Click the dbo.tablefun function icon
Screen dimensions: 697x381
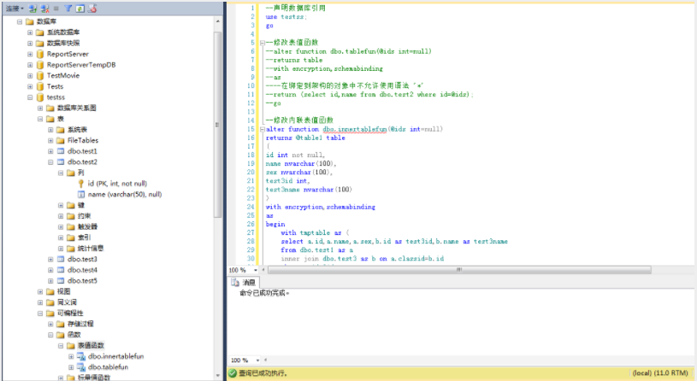(81, 367)
